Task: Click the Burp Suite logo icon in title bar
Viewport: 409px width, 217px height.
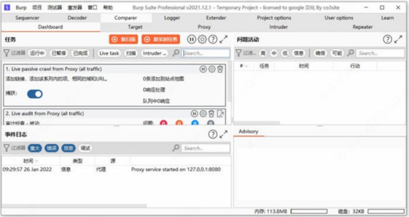Action: tap(7, 8)
